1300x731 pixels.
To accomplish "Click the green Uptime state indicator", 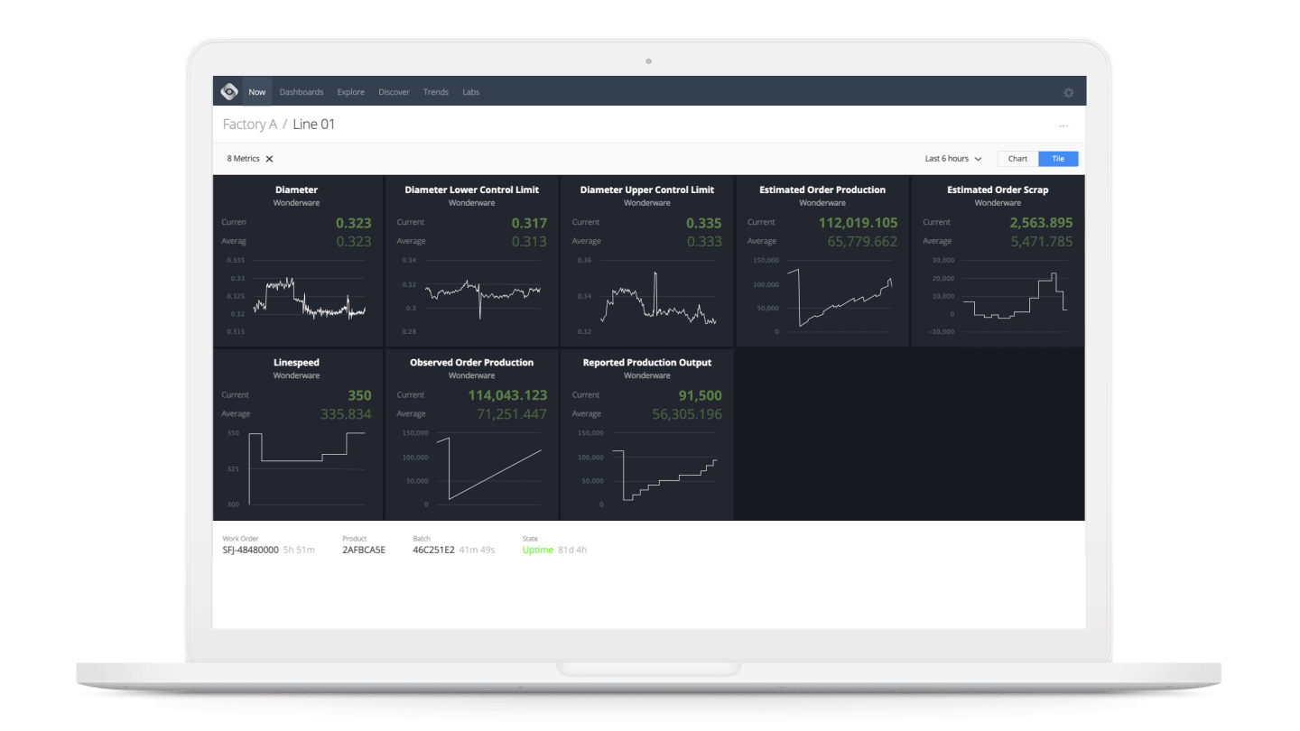I will 538,550.
